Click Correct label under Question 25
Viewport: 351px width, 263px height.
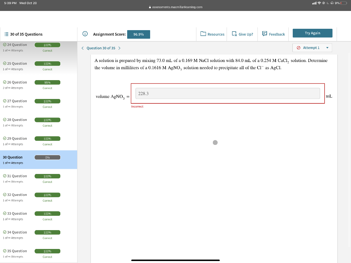click(47, 69)
